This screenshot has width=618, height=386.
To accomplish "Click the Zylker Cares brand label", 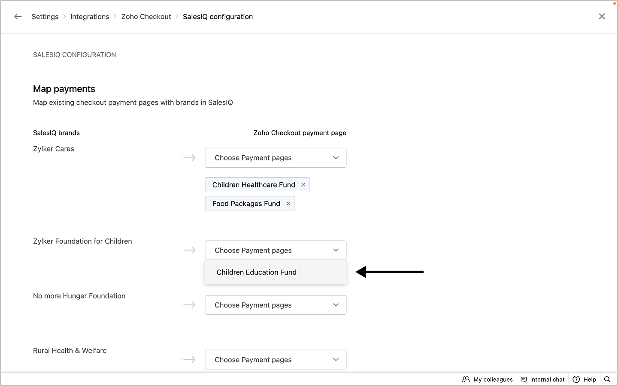I will click(x=54, y=149).
